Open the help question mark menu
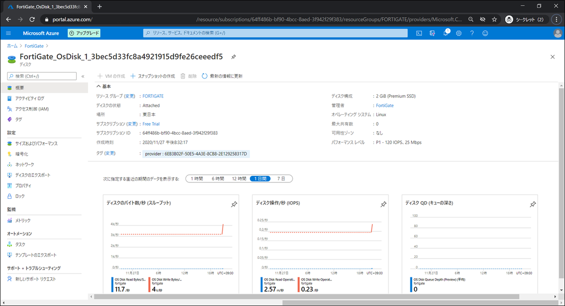The image size is (565, 306). 472,33
